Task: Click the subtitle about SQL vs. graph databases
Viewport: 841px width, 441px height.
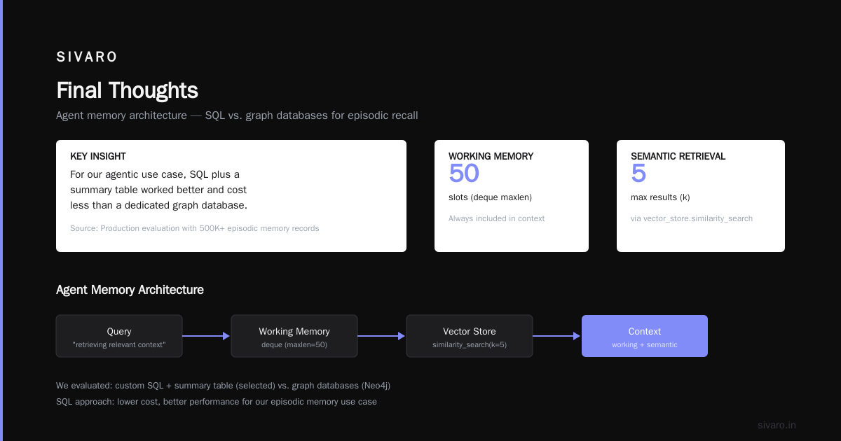Action: pos(237,115)
